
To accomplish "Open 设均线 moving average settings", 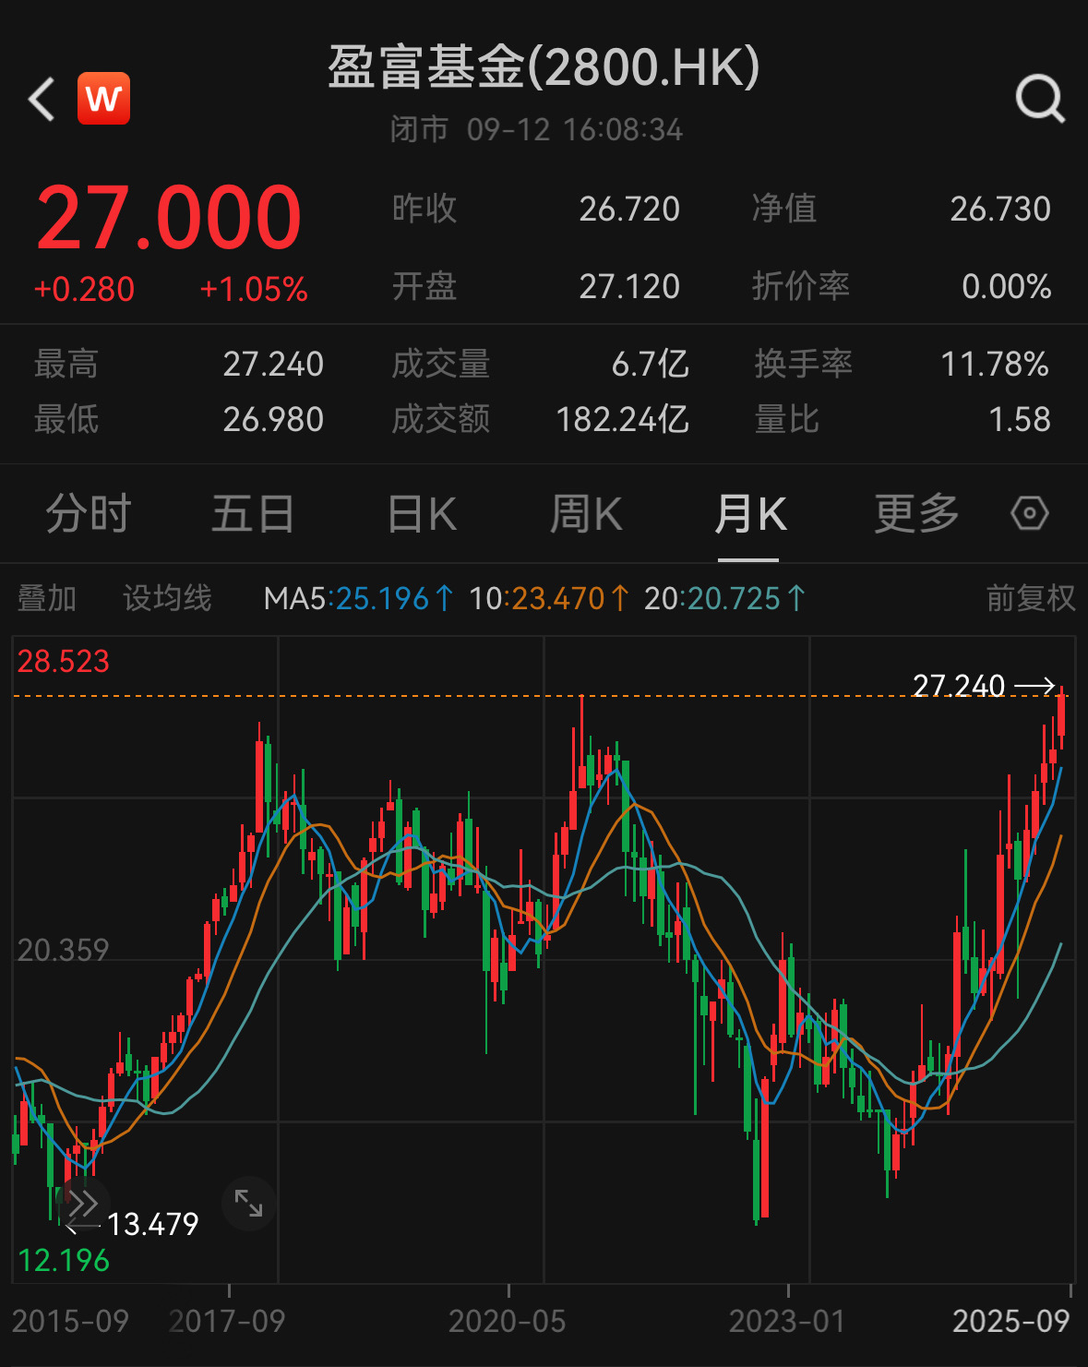I will [x=167, y=598].
